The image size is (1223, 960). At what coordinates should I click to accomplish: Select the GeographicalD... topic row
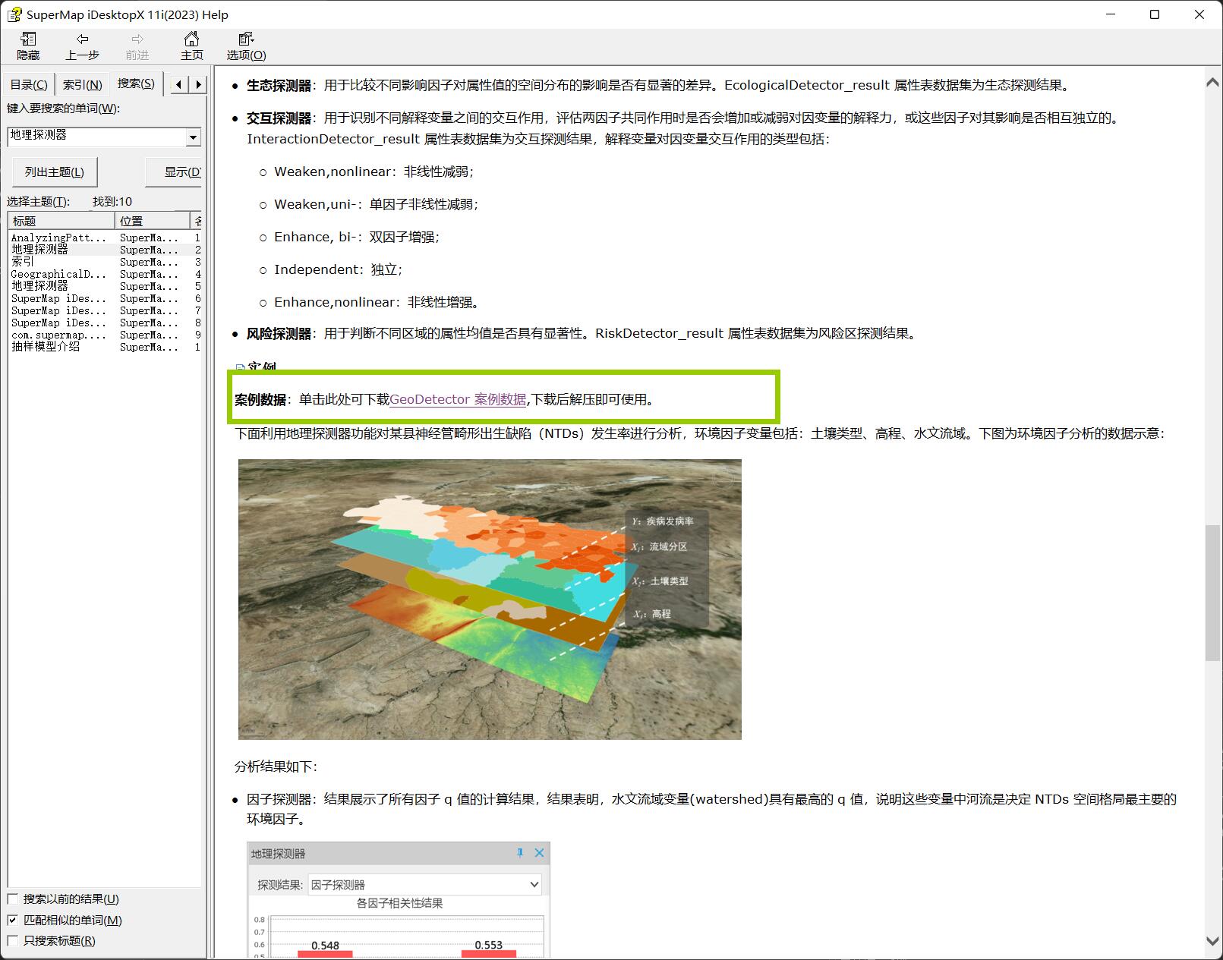(106, 274)
